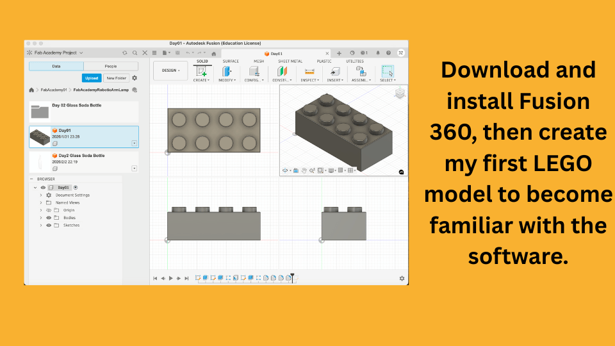Switch to the UTILITIES ribbon tab
Screen dimensions: 615x346
coord(354,62)
